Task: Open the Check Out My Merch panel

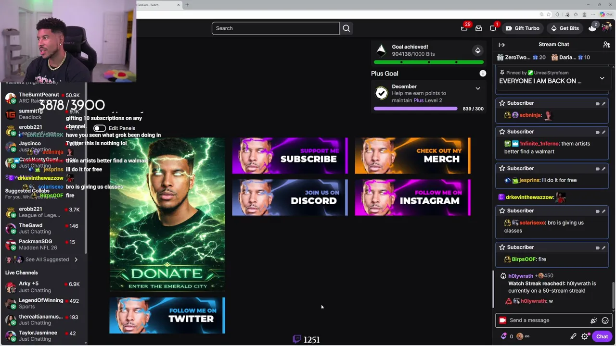Action: pyautogui.click(x=412, y=156)
